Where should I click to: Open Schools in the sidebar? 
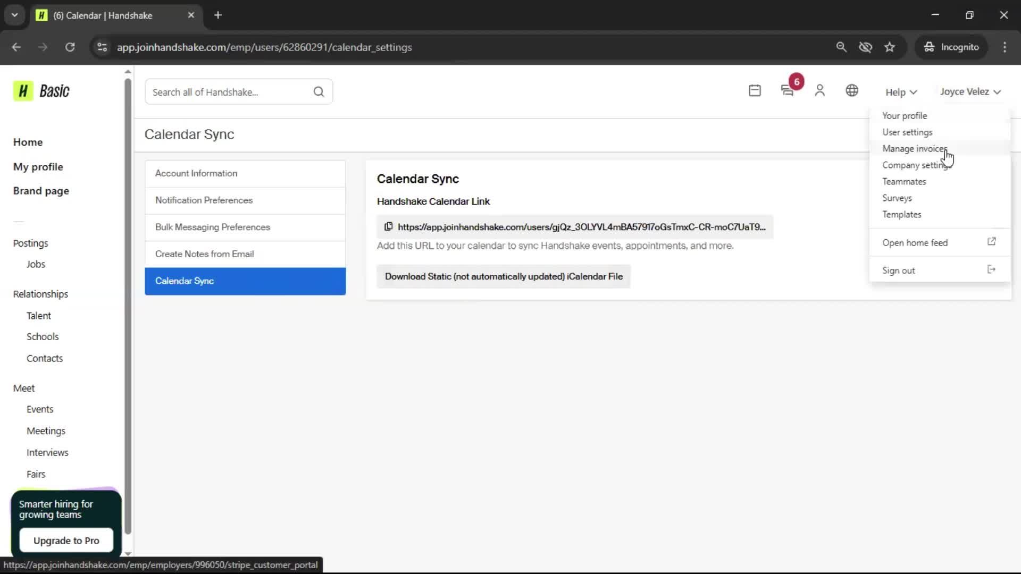pos(43,337)
